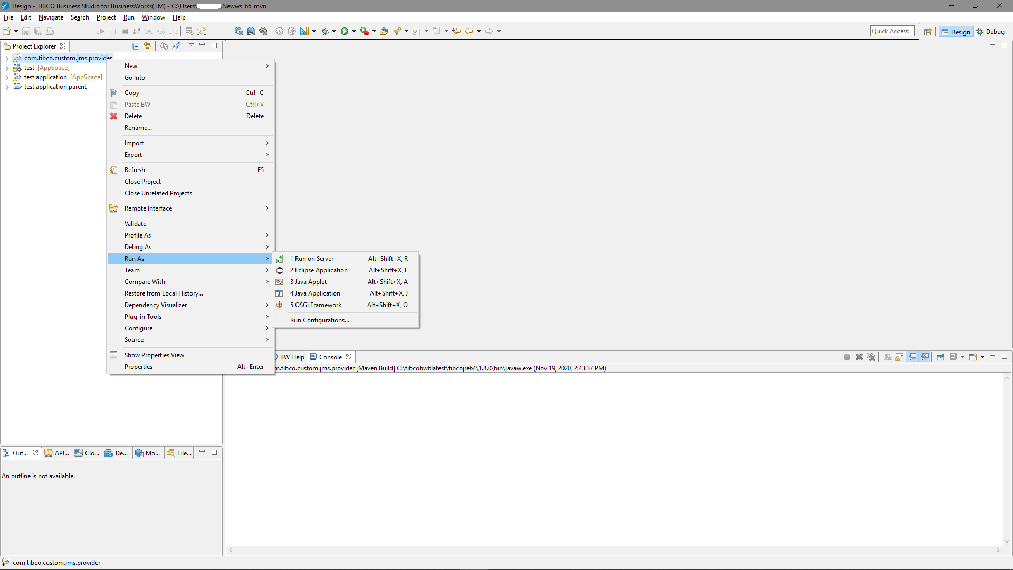Switch to the Debug perspective
1013x570 pixels.
(x=991, y=32)
